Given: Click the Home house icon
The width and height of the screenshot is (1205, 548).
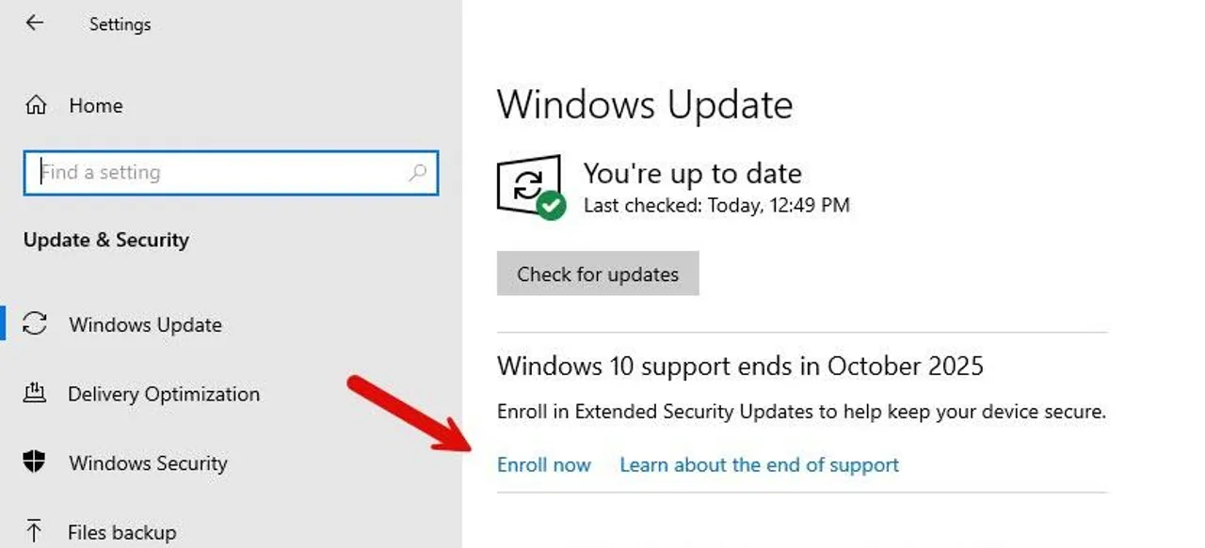Looking at the screenshot, I should 36,105.
